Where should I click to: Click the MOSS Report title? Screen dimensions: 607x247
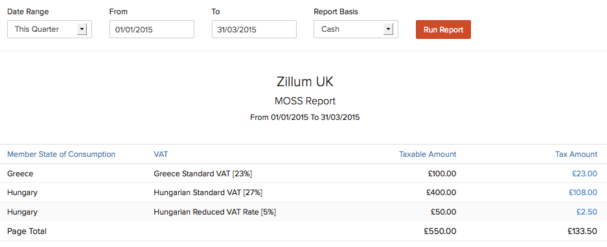[305, 101]
